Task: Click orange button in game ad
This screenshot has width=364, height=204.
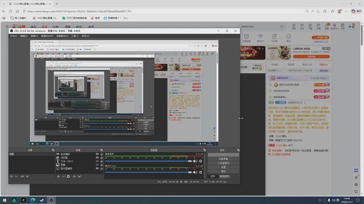Action: (x=311, y=57)
